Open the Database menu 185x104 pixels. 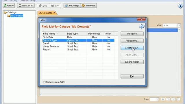[24, 1]
